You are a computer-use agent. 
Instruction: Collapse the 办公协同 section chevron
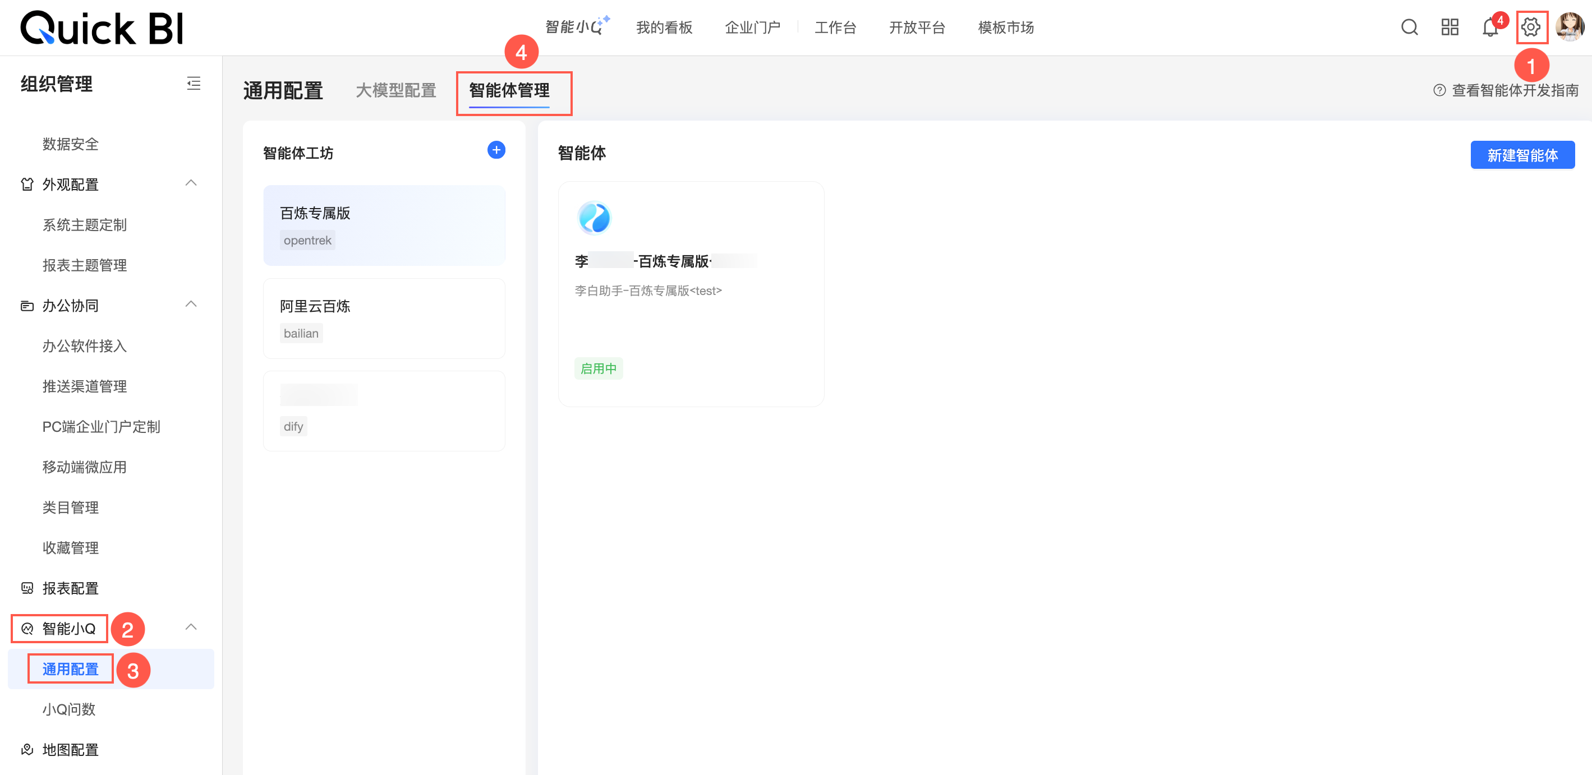191,305
